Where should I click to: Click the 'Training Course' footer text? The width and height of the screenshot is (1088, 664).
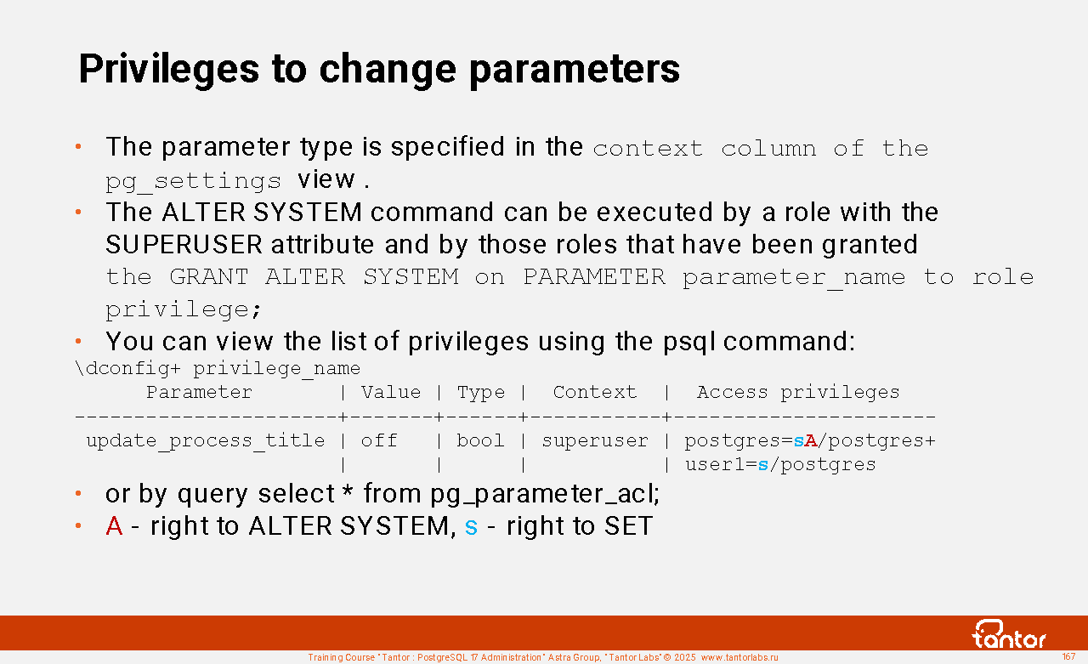(340, 658)
